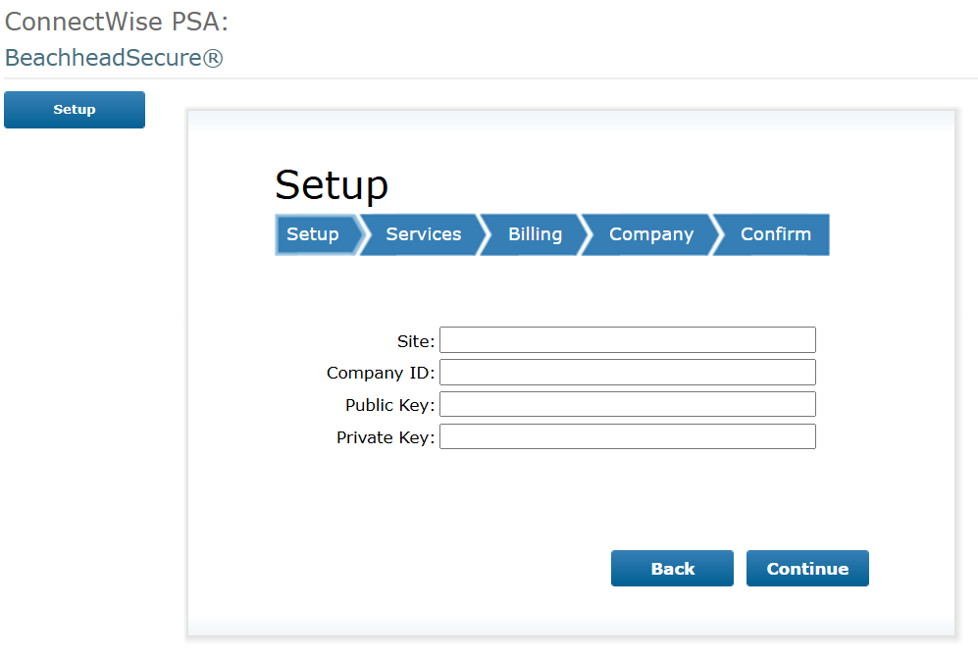This screenshot has height=659, width=978.
Task: Click the Private Key: field label
Action: pyautogui.click(x=386, y=437)
